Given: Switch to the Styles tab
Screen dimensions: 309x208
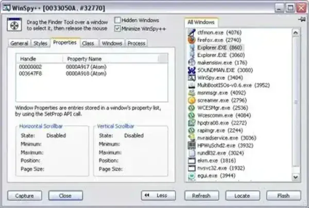Looking at the screenshot, I should [x=40, y=43].
